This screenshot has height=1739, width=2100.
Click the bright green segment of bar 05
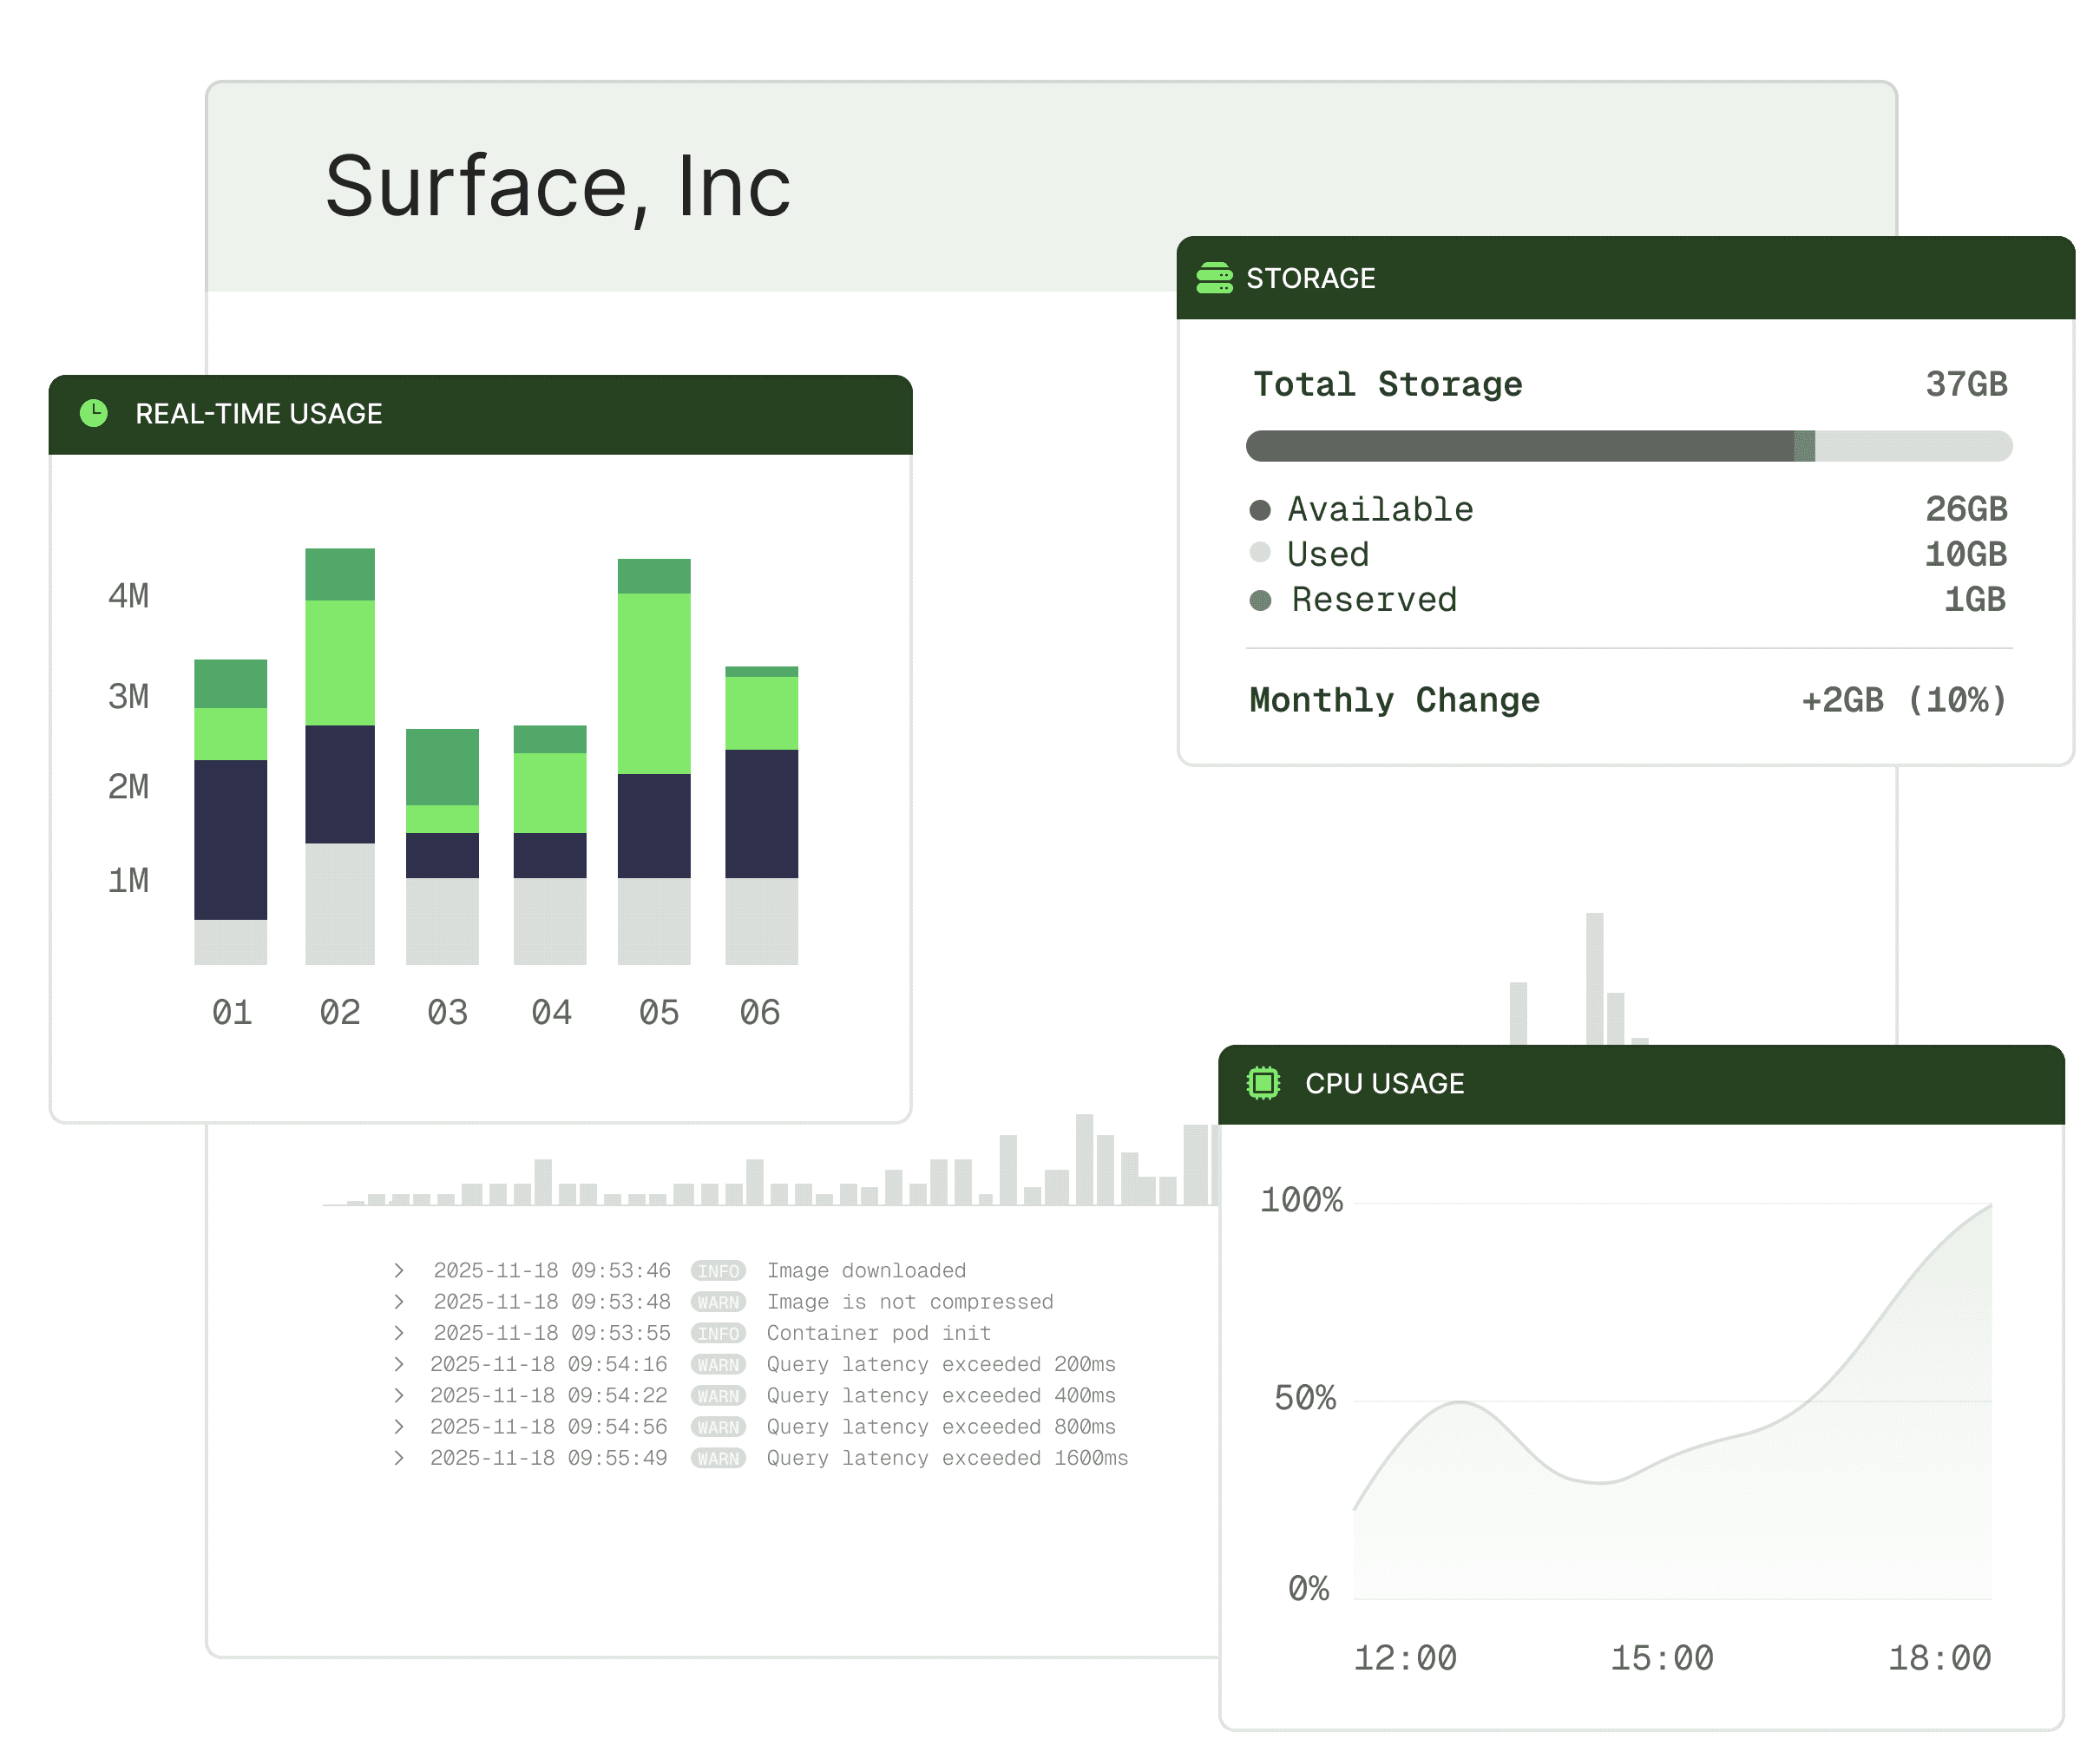[654, 683]
